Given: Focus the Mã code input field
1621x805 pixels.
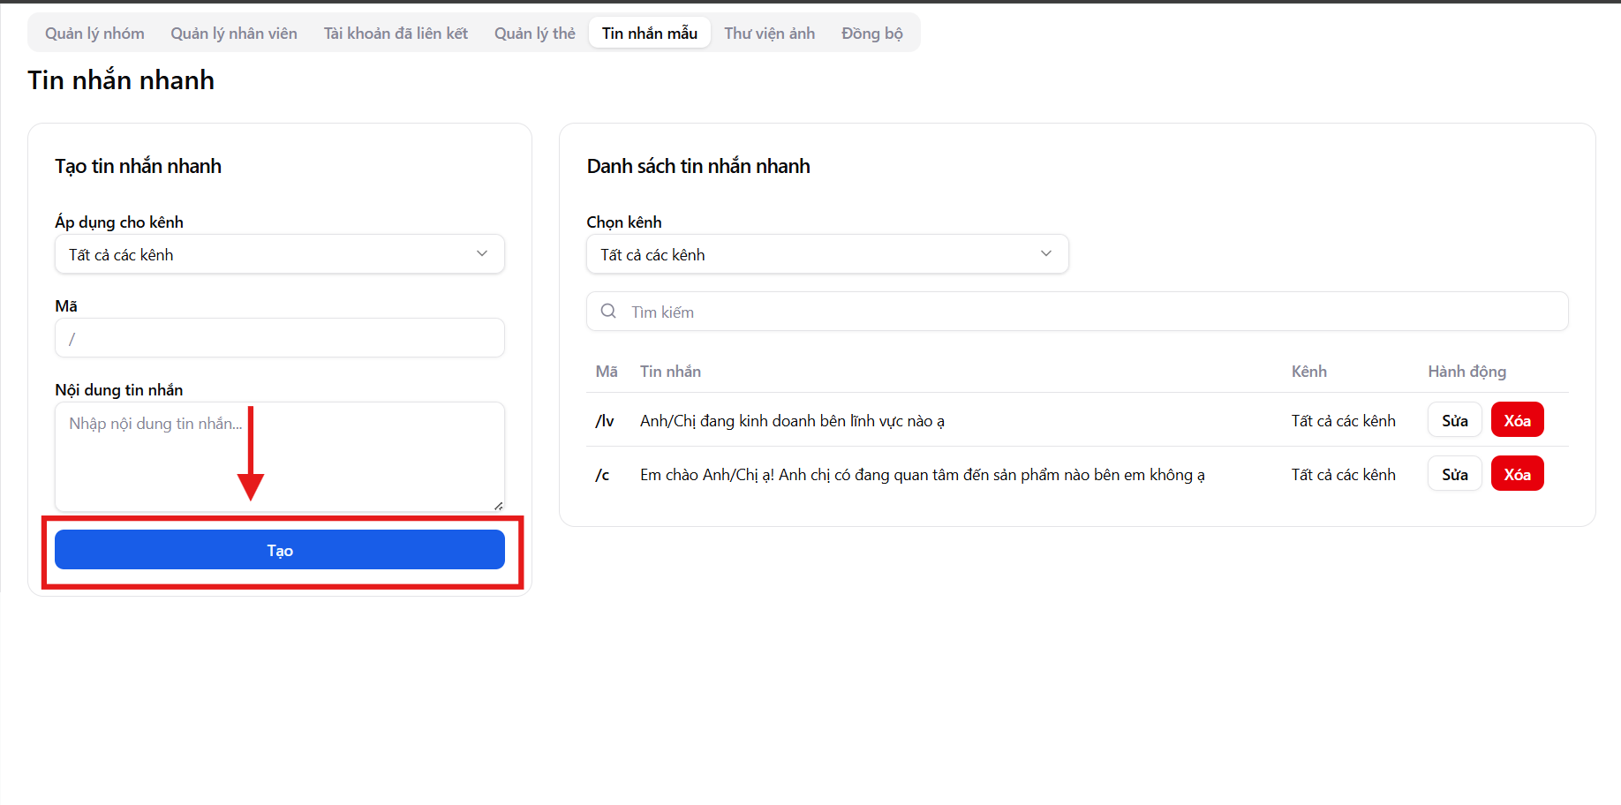Looking at the screenshot, I should [279, 338].
